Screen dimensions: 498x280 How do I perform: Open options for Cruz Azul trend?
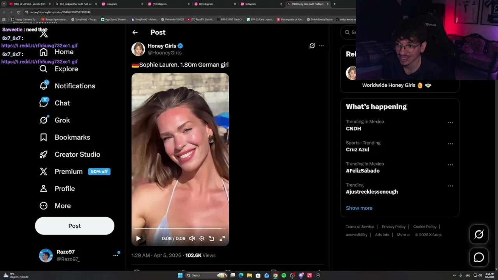pos(451,144)
